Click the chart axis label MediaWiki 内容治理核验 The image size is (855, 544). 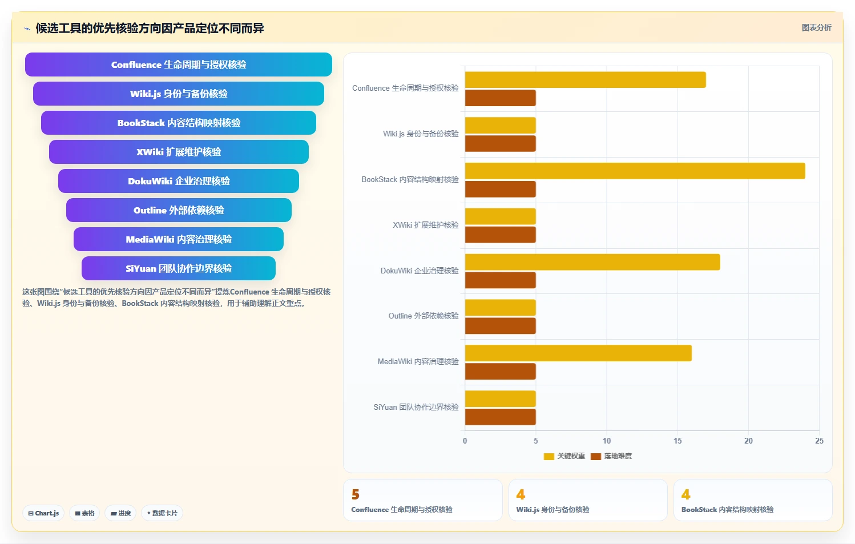pos(418,362)
